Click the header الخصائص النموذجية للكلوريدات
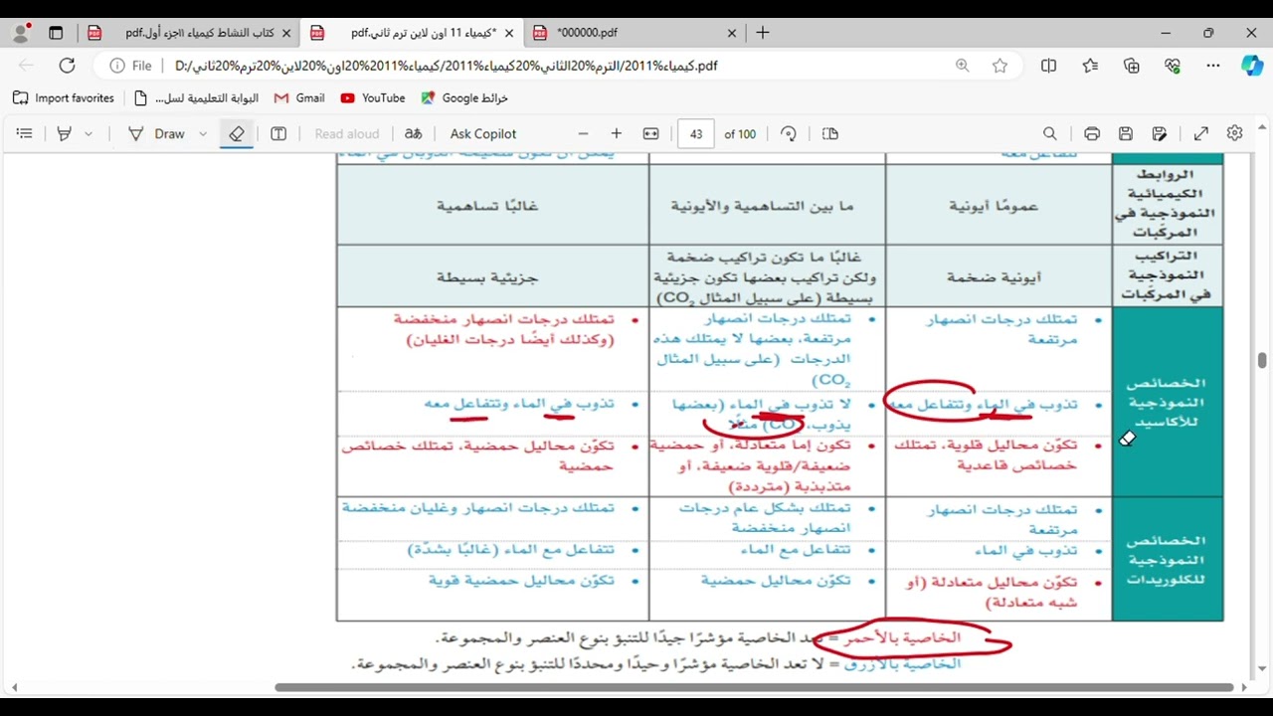This screenshot has width=1273, height=716. pyautogui.click(x=1166, y=559)
